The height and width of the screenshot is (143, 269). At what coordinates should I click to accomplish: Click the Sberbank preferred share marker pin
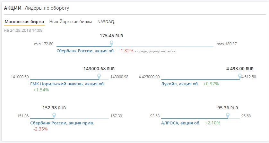pyautogui.click(x=54, y=115)
